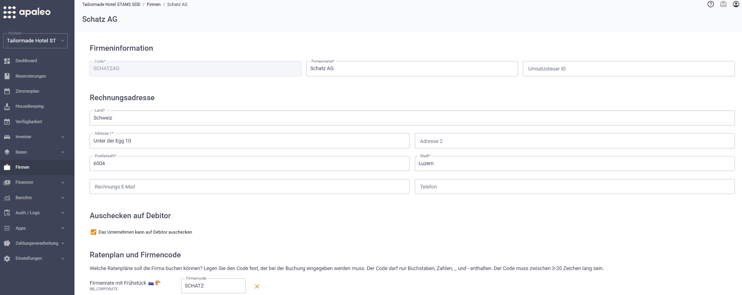
Task: Click the bed icon next to Firmenrate mit Frühstück
Action: pyautogui.click(x=151, y=283)
